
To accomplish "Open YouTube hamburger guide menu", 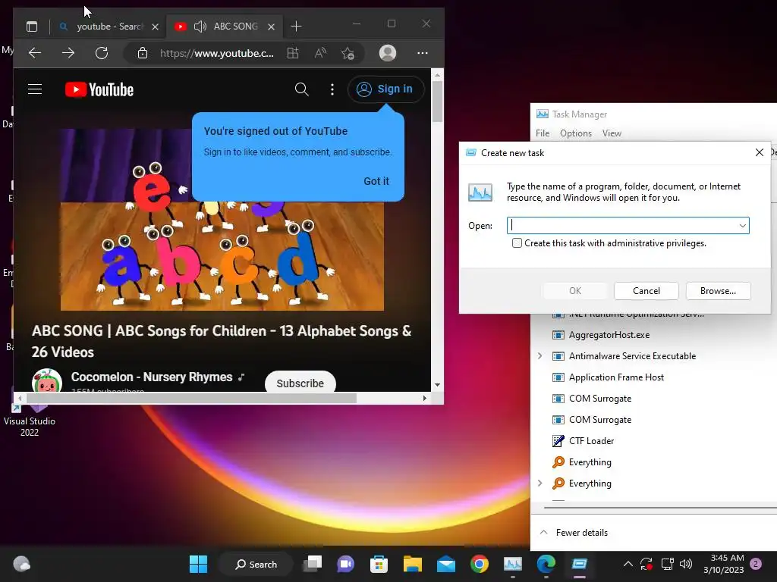I will click(x=35, y=89).
